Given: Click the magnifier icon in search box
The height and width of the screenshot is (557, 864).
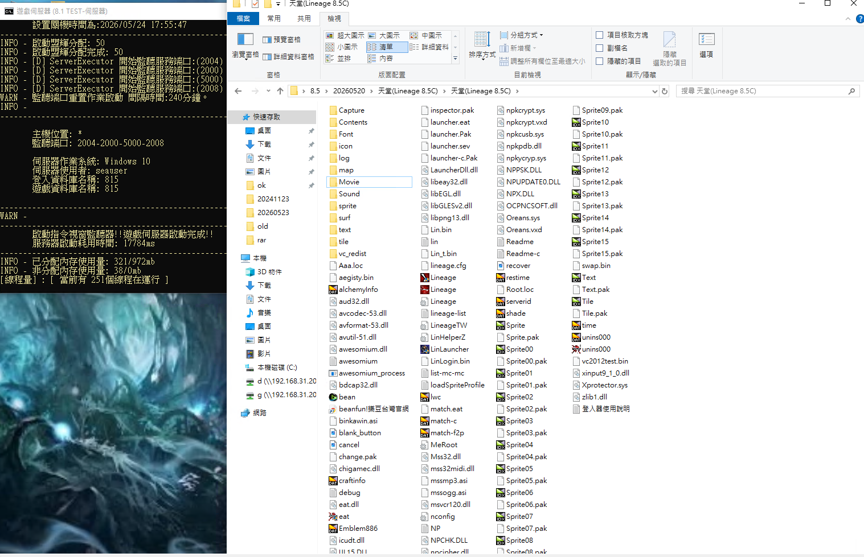Looking at the screenshot, I should (x=851, y=91).
